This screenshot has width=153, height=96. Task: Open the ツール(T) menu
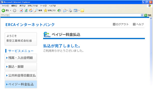coord(43,6)
